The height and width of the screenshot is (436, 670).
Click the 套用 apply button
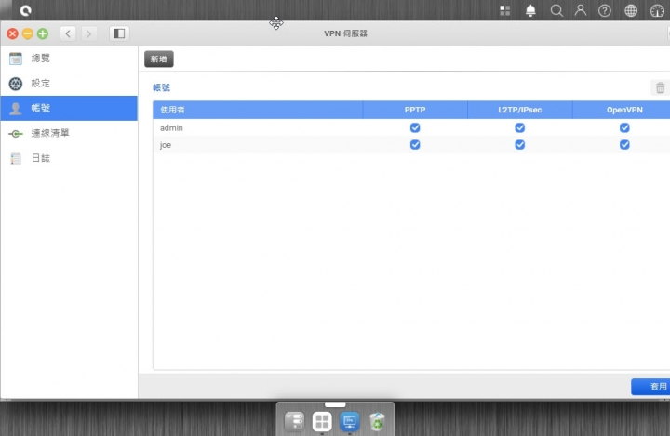tap(650, 387)
